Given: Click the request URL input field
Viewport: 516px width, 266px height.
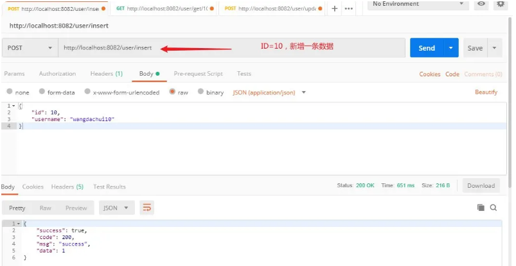Looking at the screenshot, I should pos(232,48).
